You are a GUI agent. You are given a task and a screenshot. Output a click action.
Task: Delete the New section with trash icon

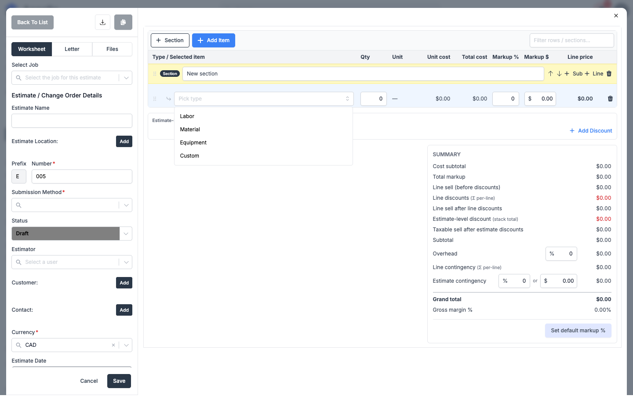pyautogui.click(x=609, y=74)
